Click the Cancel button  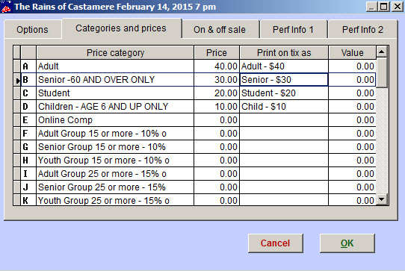276,243
